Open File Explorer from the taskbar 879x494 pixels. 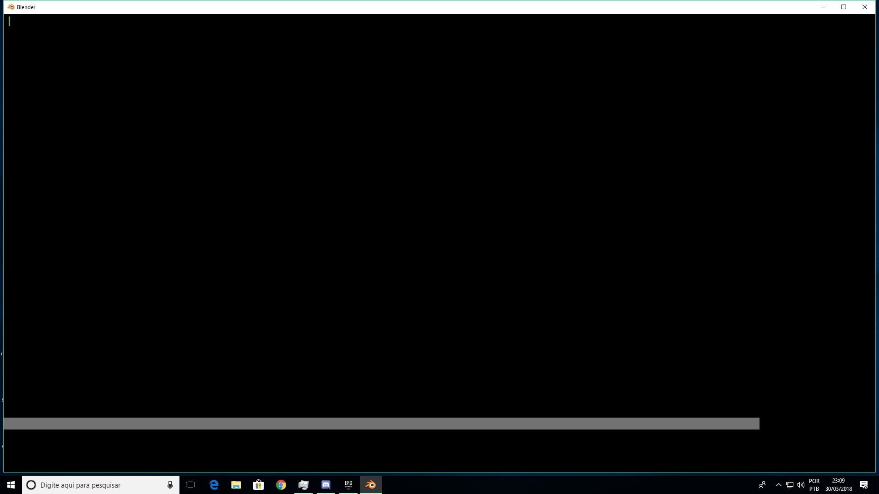pos(236,485)
